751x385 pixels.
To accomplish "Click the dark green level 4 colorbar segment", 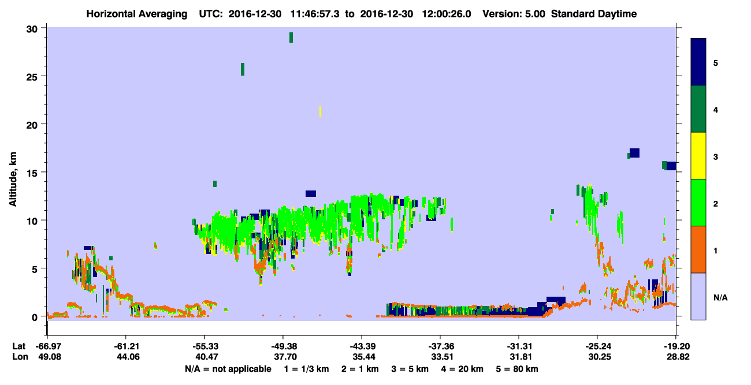I will (x=698, y=109).
